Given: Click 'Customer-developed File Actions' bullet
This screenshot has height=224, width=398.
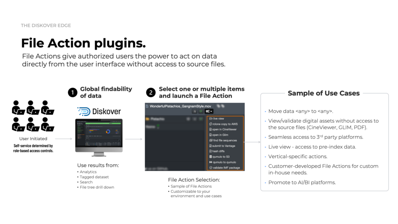Looking at the screenshot, I should click(323, 170).
